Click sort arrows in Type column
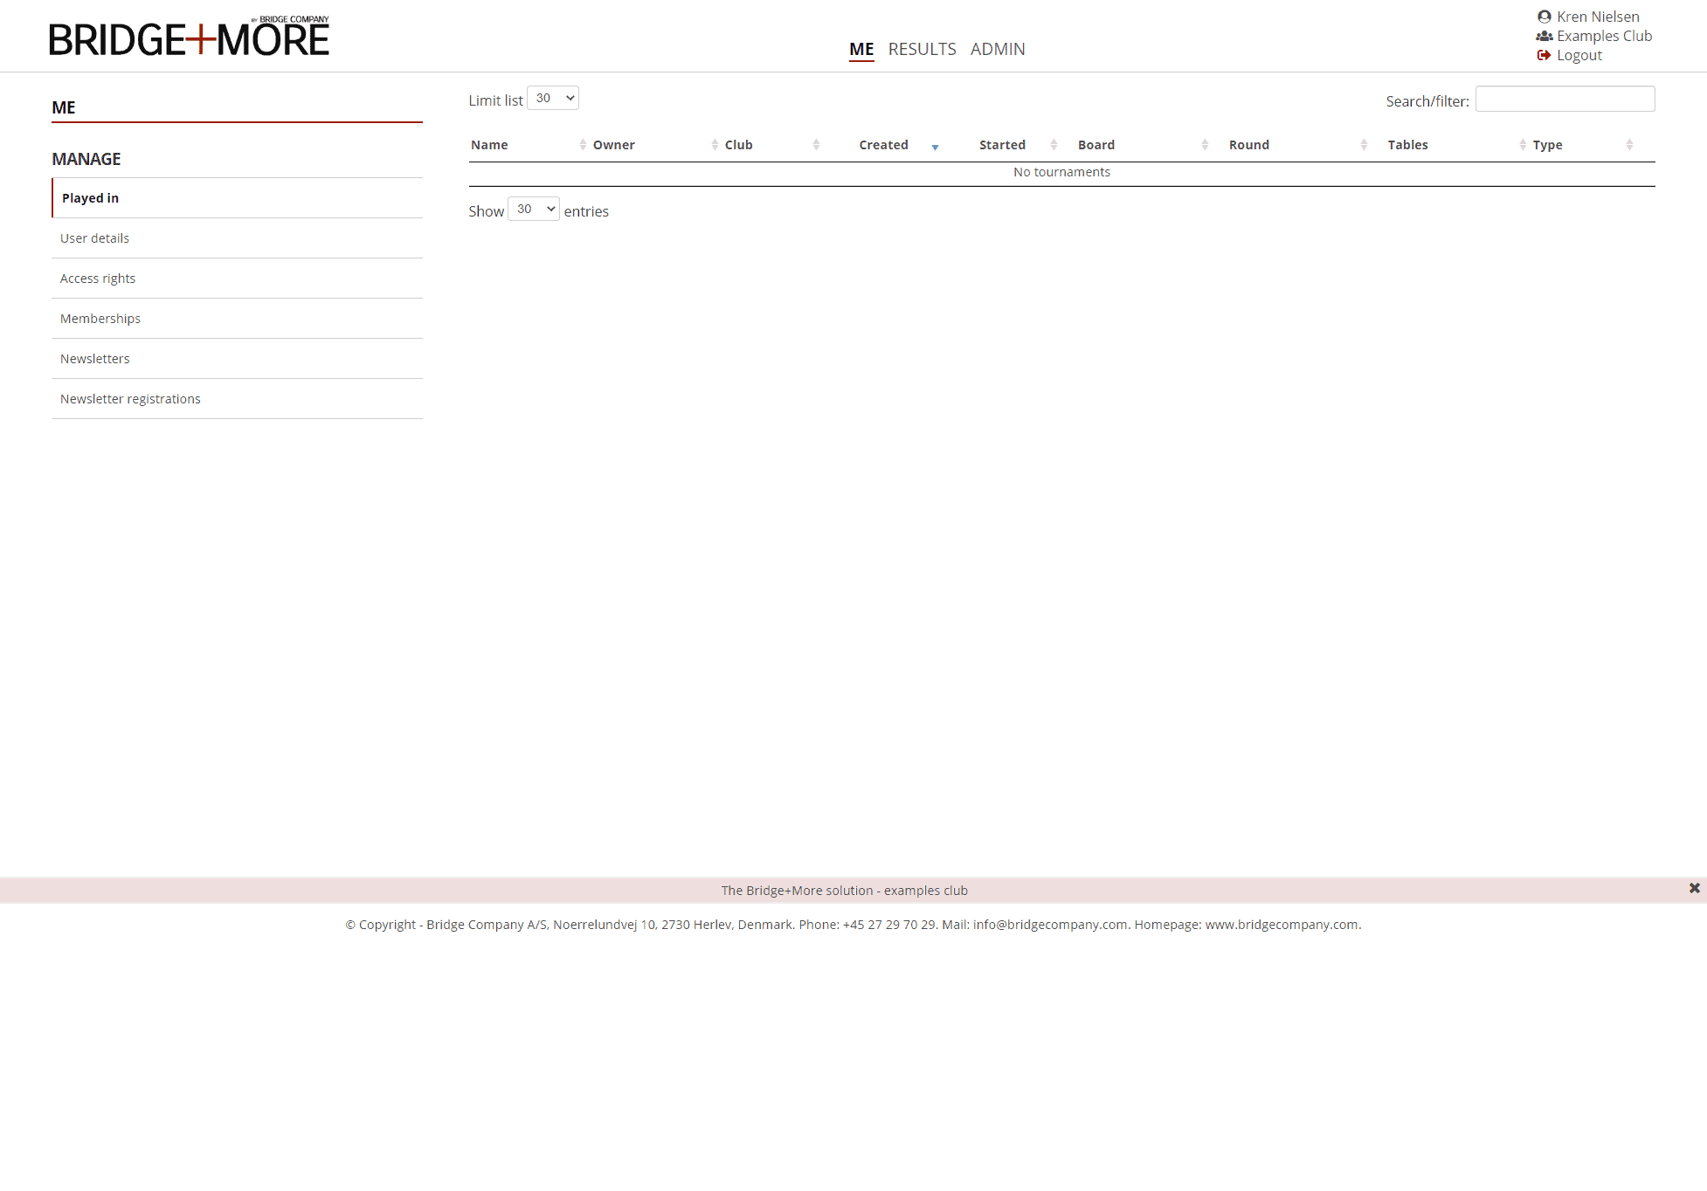Viewport: 1707px width, 1191px height. (x=1629, y=145)
